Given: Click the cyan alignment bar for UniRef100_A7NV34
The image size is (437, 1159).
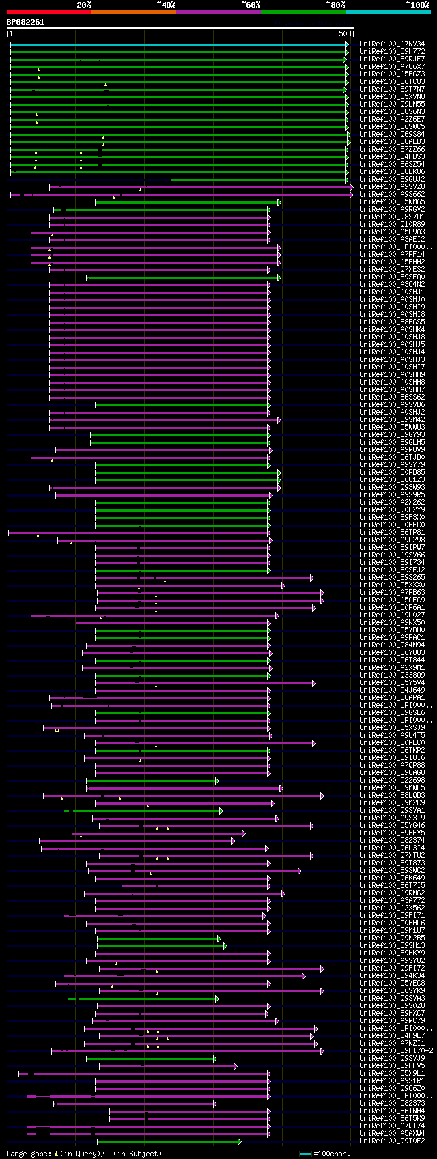Looking at the screenshot, I should [180, 44].
